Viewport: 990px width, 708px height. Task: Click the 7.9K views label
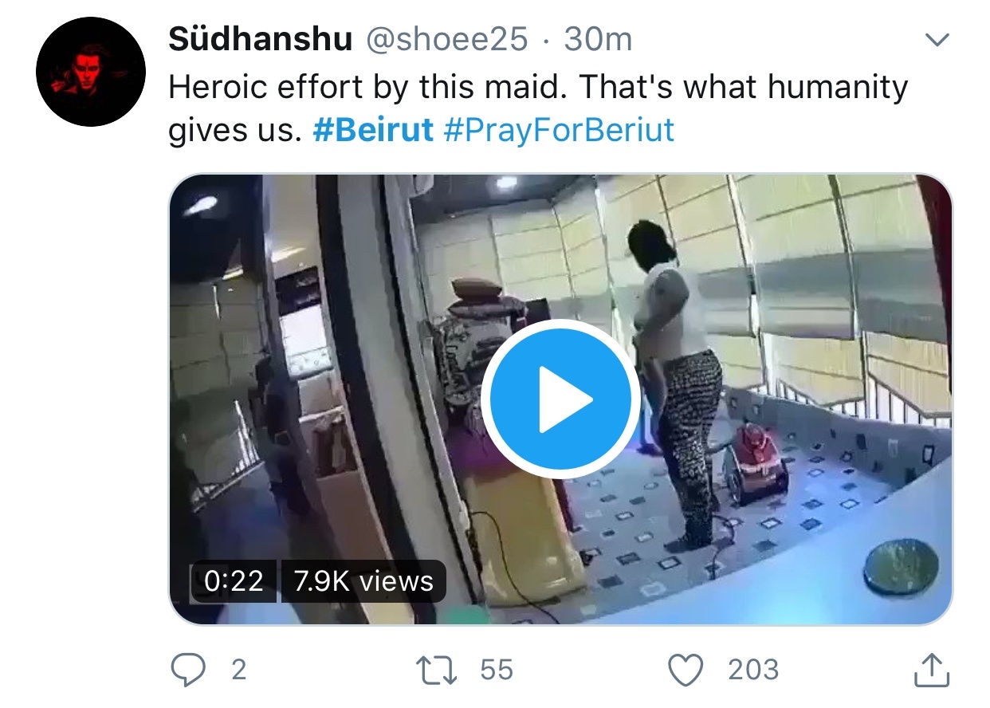pos(363,580)
